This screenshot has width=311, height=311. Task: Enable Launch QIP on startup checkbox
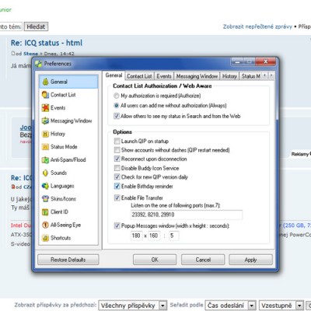117,142
